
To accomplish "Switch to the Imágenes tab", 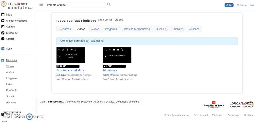I will coord(111,29).
